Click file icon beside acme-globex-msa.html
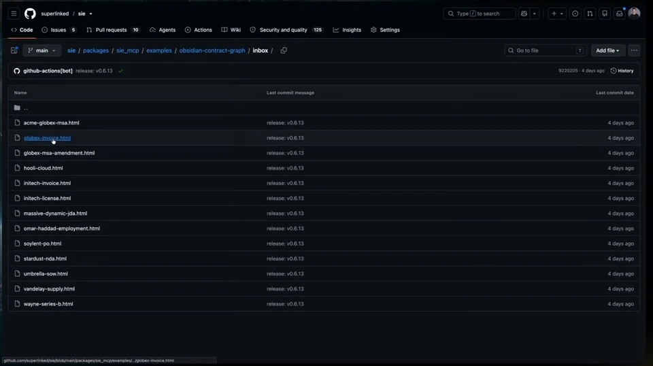Screen dimensions: 653x366 [17, 122]
